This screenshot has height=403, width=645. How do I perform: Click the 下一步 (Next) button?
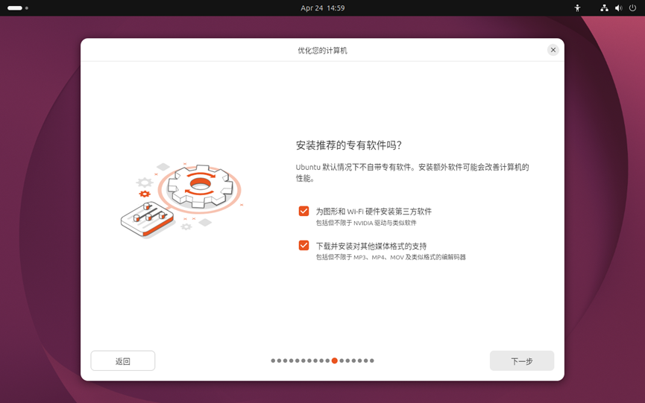pos(522,361)
